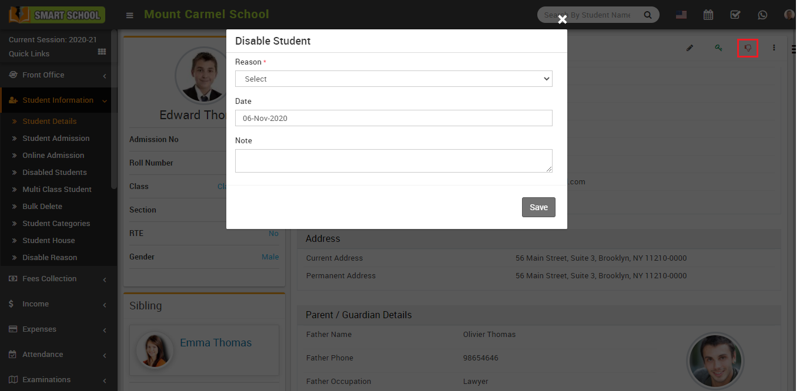
Task: Click the profile avatar in top bar
Action: click(x=789, y=14)
